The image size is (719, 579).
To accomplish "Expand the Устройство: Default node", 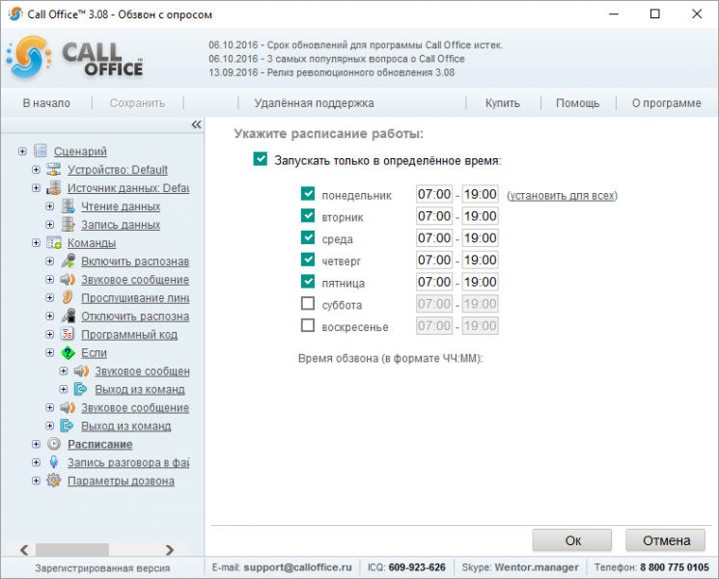I will point(37,170).
